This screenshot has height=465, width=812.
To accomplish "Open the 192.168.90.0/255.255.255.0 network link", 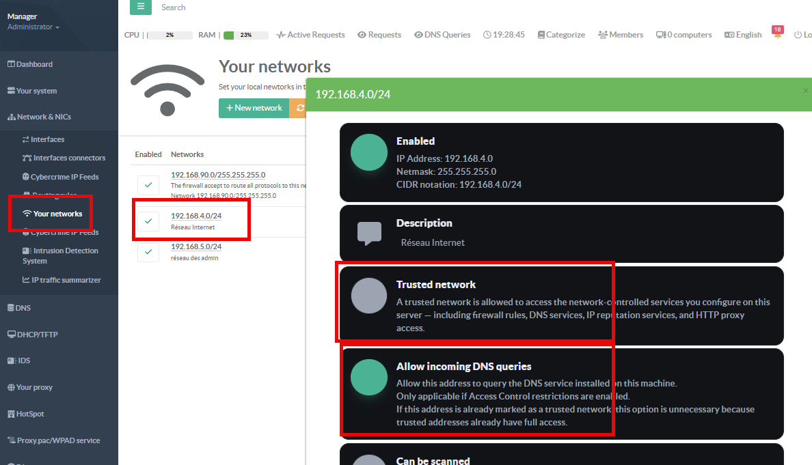I will pyautogui.click(x=217, y=175).
